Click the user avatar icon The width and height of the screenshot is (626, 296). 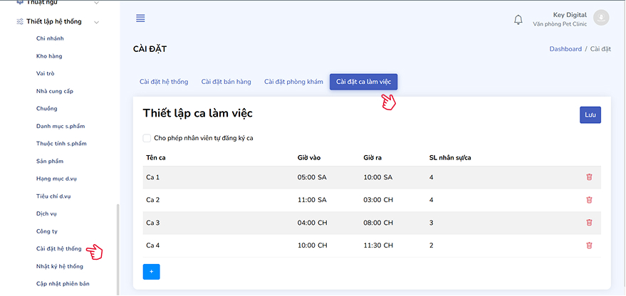601,18
